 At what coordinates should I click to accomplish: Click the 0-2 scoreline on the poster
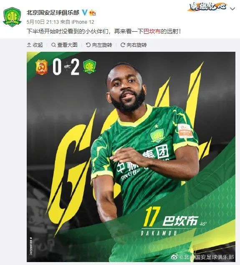coord(66,67)
